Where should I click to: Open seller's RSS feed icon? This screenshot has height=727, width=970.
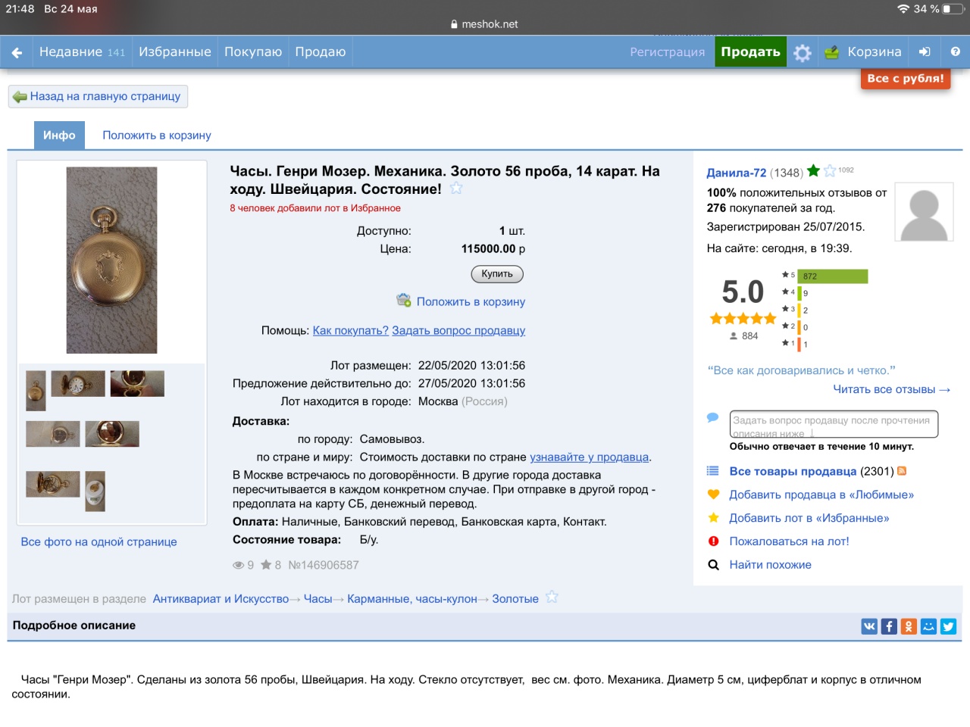(902, 471)
